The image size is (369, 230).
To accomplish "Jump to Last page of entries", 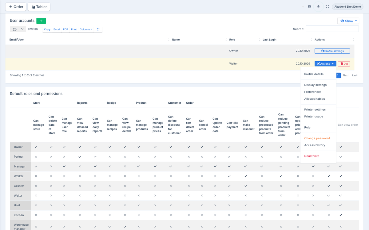I will (x=355, y=75).
